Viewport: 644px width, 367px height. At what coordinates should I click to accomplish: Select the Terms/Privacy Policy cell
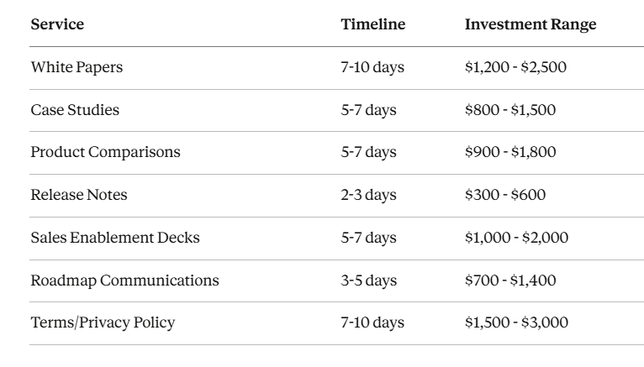[103, 322]
